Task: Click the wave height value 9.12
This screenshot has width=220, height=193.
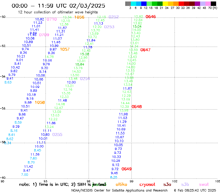Action: (116, 165)
